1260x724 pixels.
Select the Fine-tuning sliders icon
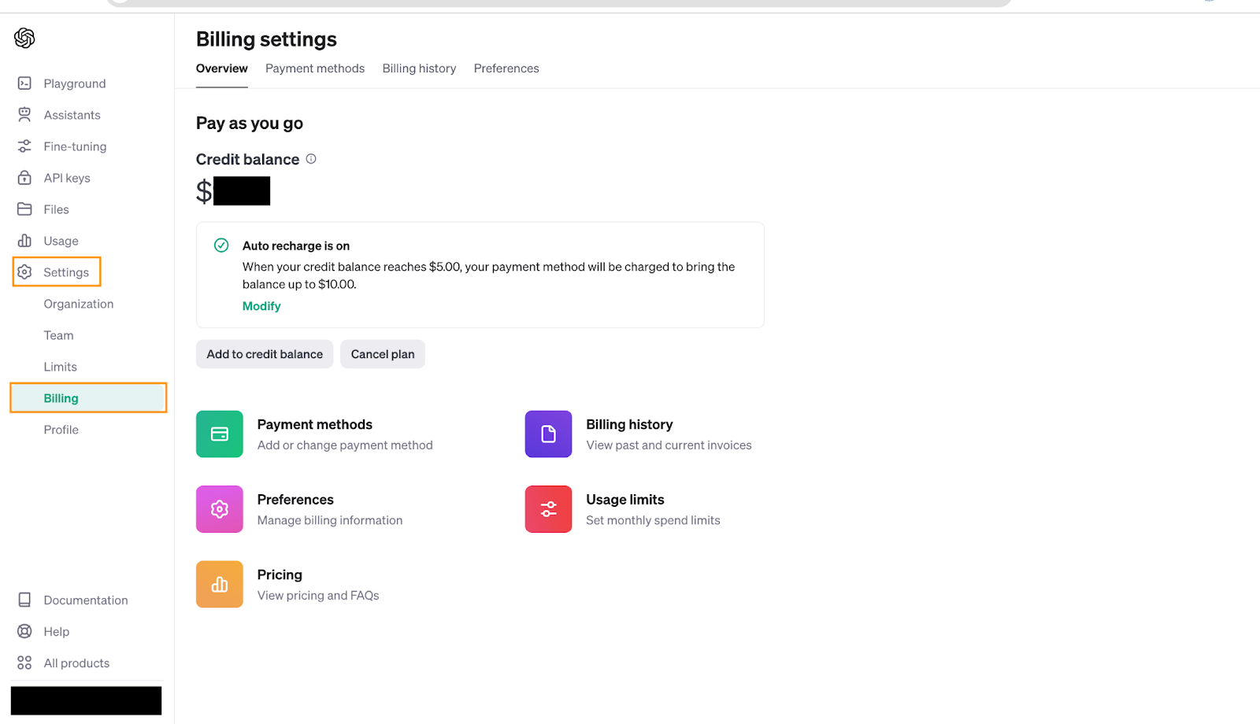pyautogui.click(x=24, y=146)
